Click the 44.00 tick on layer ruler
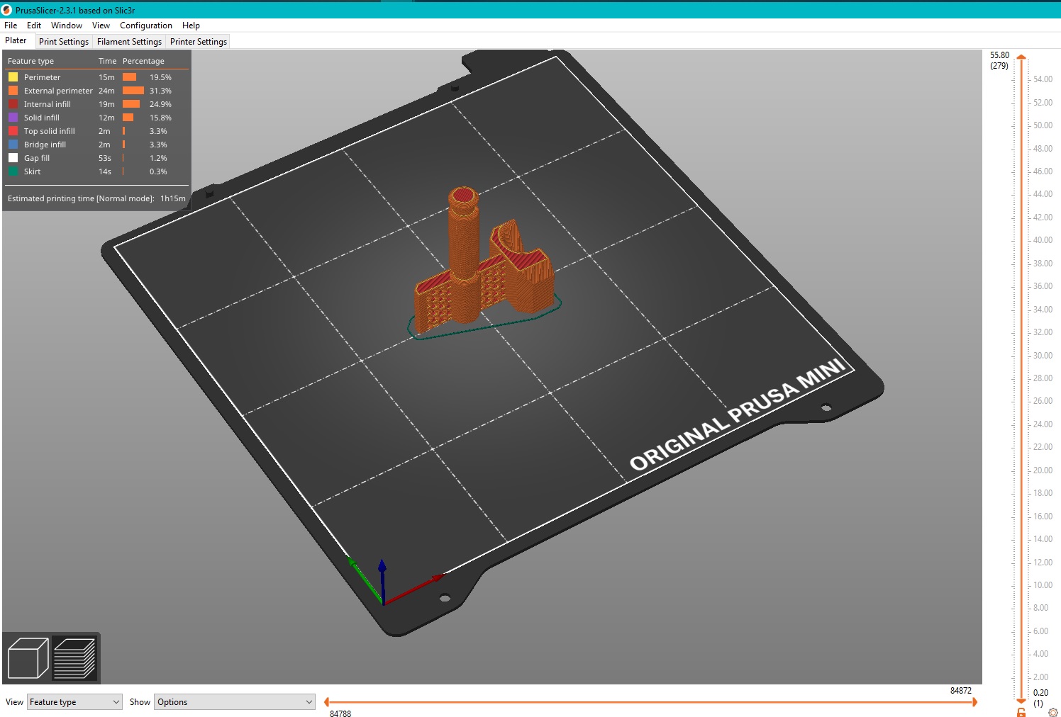Viewport: 1061px width, 717px height. point(1043,194)
